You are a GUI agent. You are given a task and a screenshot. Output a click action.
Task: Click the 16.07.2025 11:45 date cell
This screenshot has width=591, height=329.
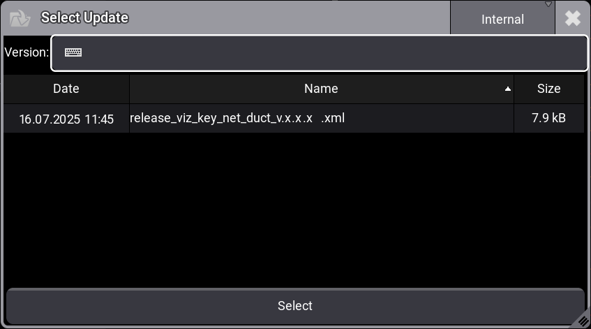click(66, 119)
